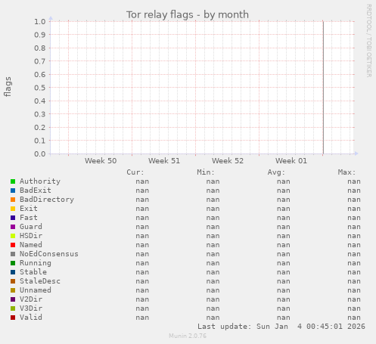Image resolution: width=376 pixels, height=344 pixels.
Task: Click the navy Stable legend swatch
Action: click(x=13, y=272)
